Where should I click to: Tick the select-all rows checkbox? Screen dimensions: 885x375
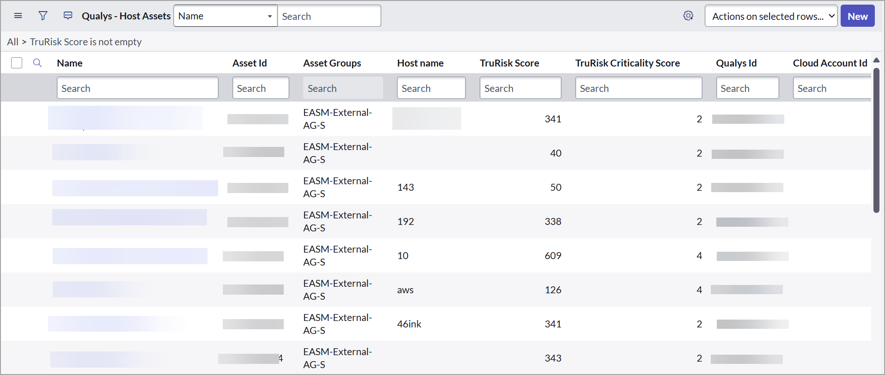[17, 63]
